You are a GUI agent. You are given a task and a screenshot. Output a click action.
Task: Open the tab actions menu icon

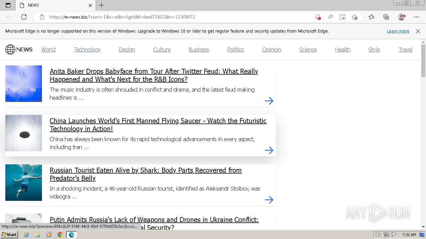click(8, 5)
